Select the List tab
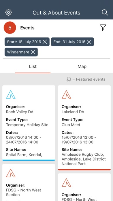This screenshot has height=201, width=113. [33, 66]
